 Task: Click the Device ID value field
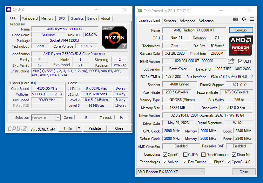click(233, 69)
